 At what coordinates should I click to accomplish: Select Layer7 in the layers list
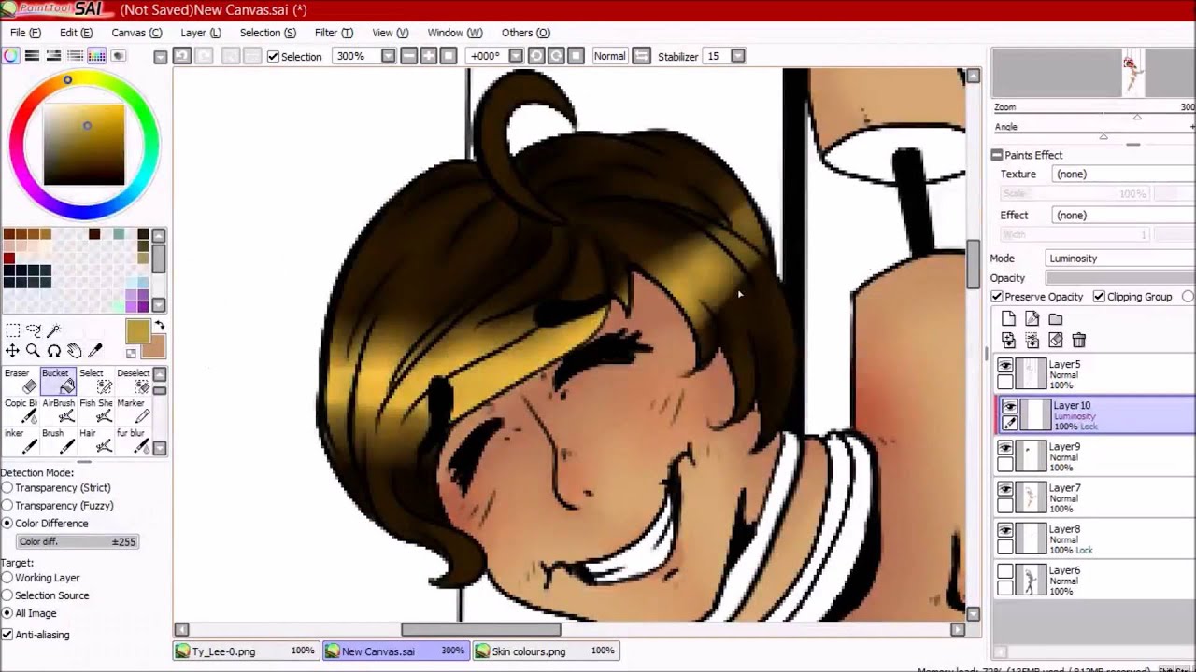pos(1094,498)
